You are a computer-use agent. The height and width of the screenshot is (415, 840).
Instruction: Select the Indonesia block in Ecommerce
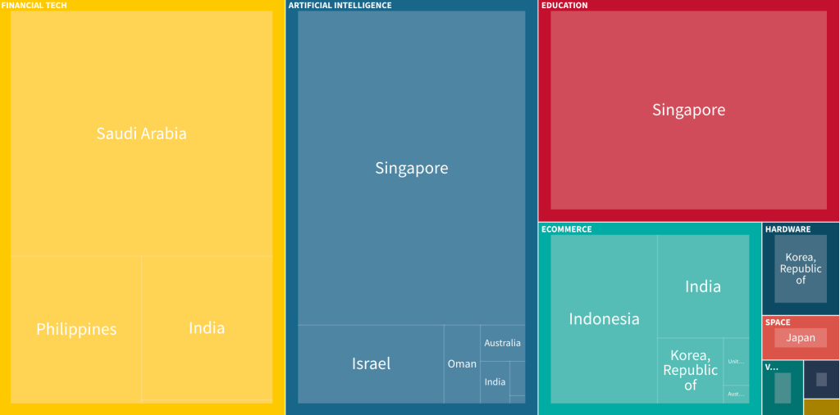(604, 318)
